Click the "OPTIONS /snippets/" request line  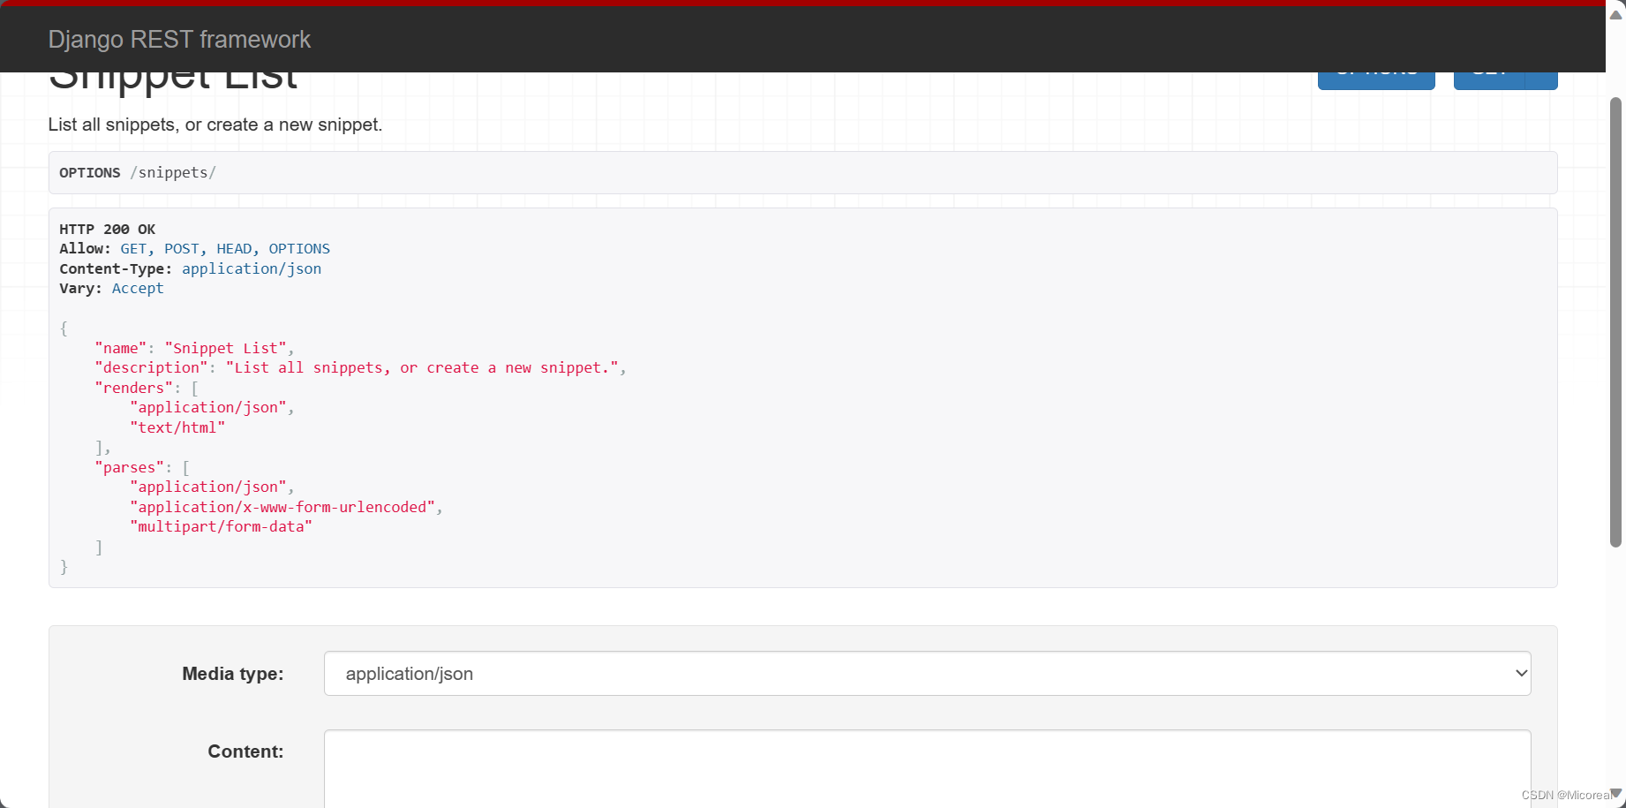coord(138,173)
